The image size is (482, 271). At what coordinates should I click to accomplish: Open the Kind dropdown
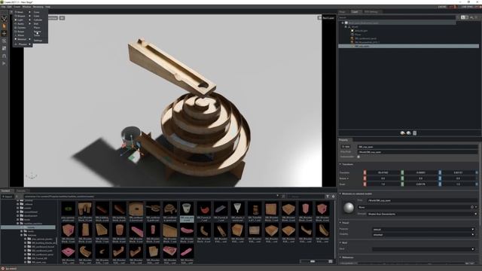[423, 249]
